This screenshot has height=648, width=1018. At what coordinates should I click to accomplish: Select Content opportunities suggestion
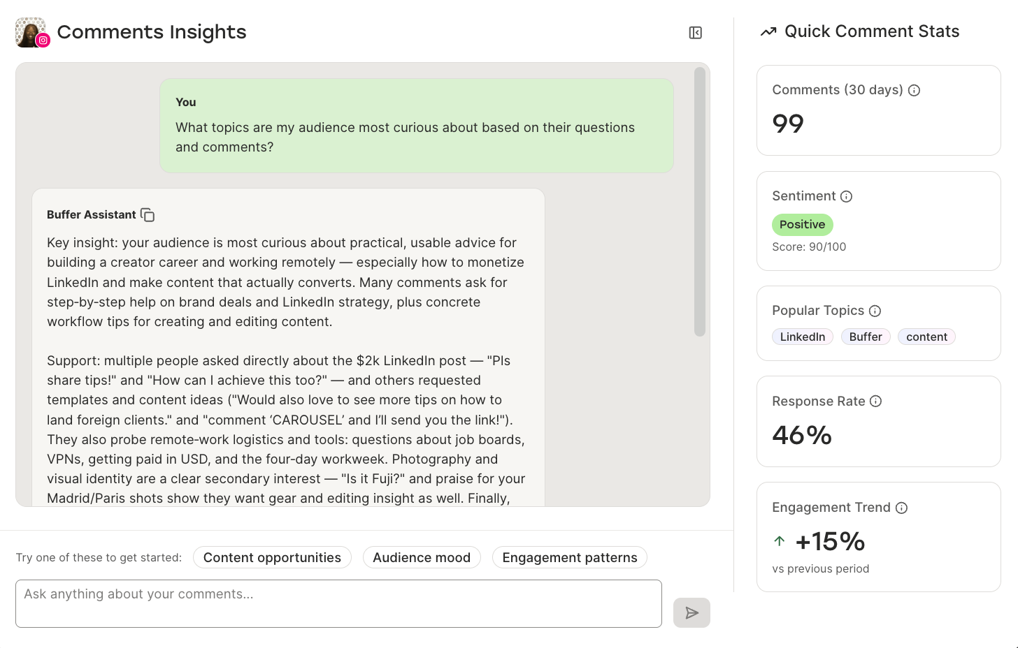(x=272, y=557)
